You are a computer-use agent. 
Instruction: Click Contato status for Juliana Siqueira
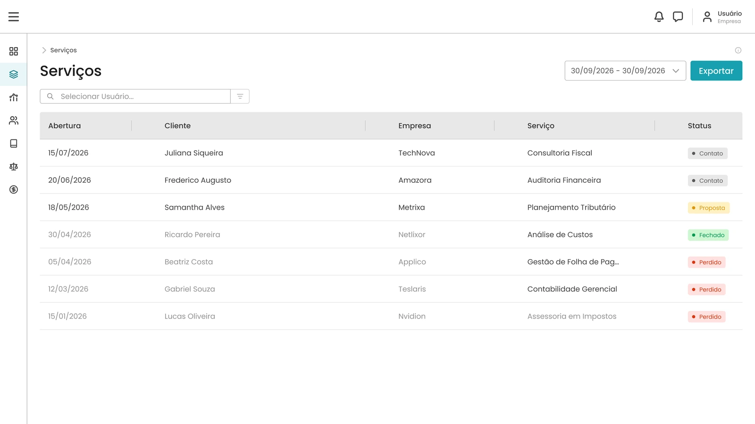click(x=707, y=153)
